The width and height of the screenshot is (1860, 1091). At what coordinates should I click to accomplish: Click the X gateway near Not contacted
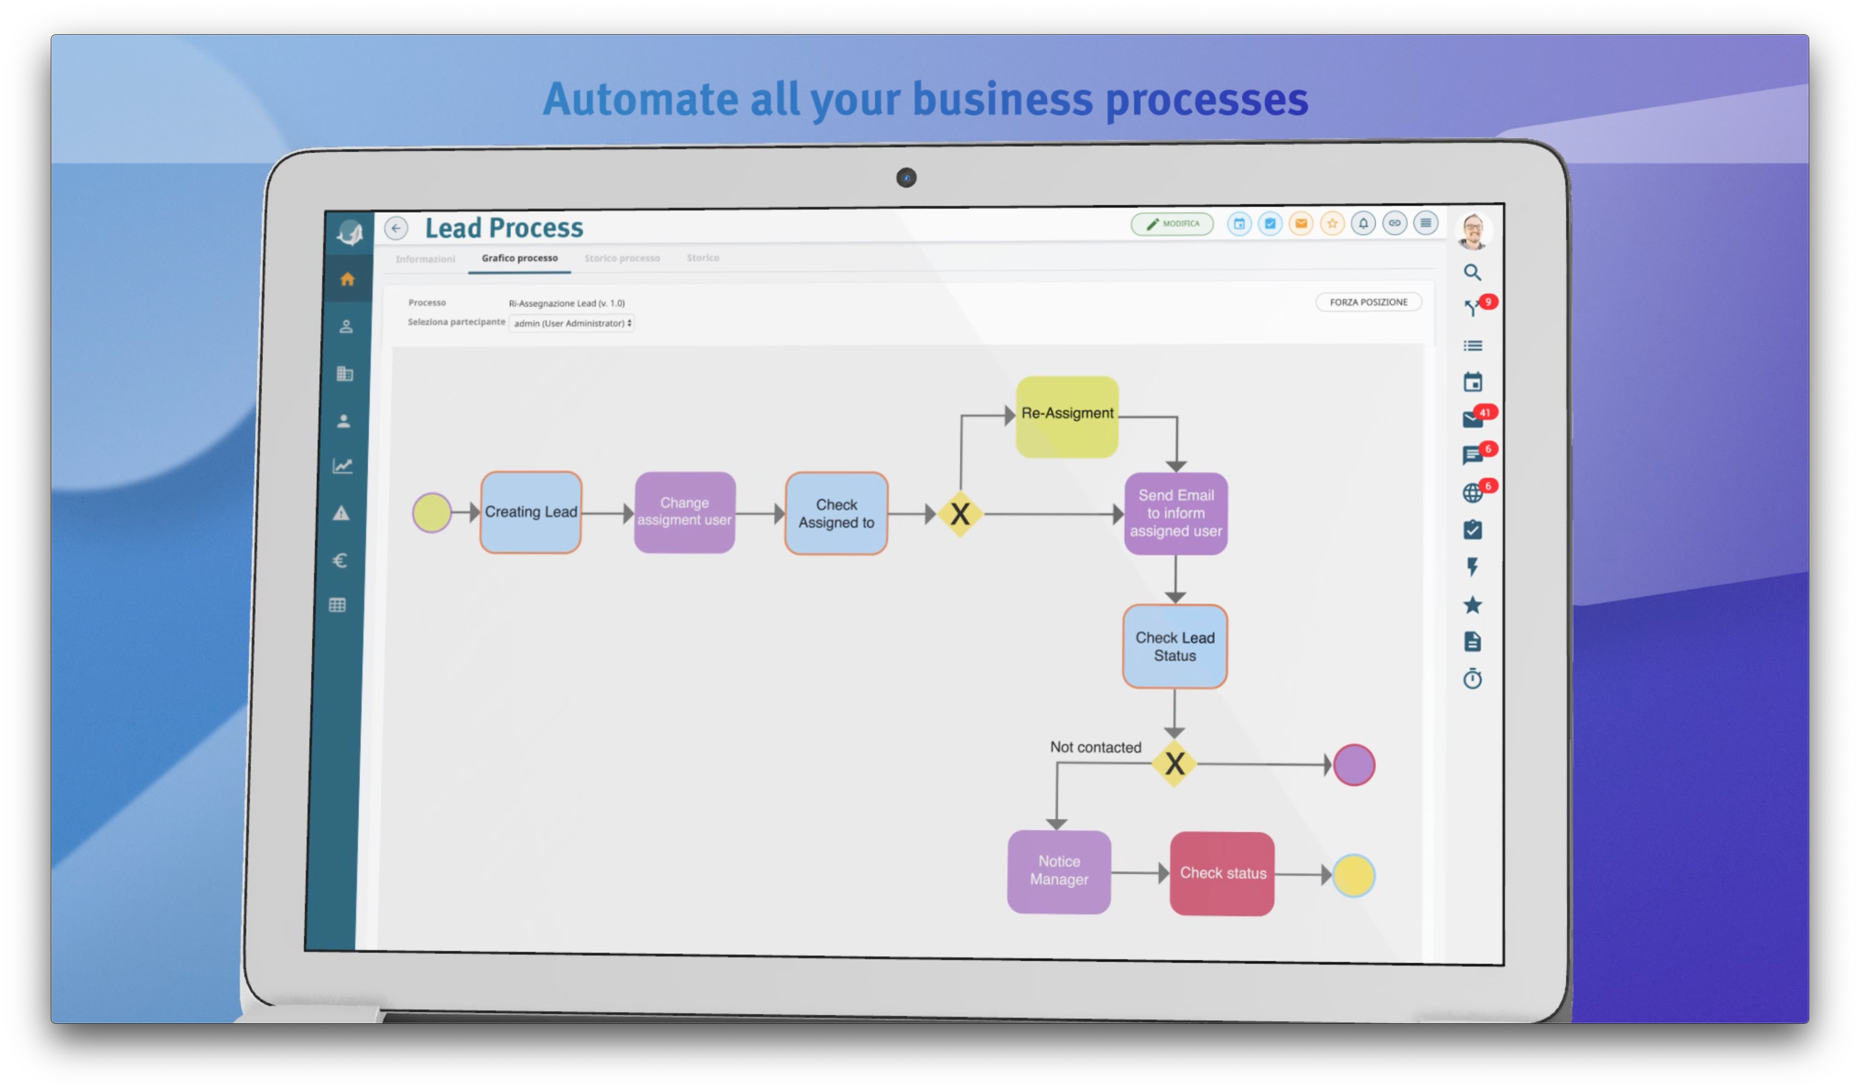1174,764
